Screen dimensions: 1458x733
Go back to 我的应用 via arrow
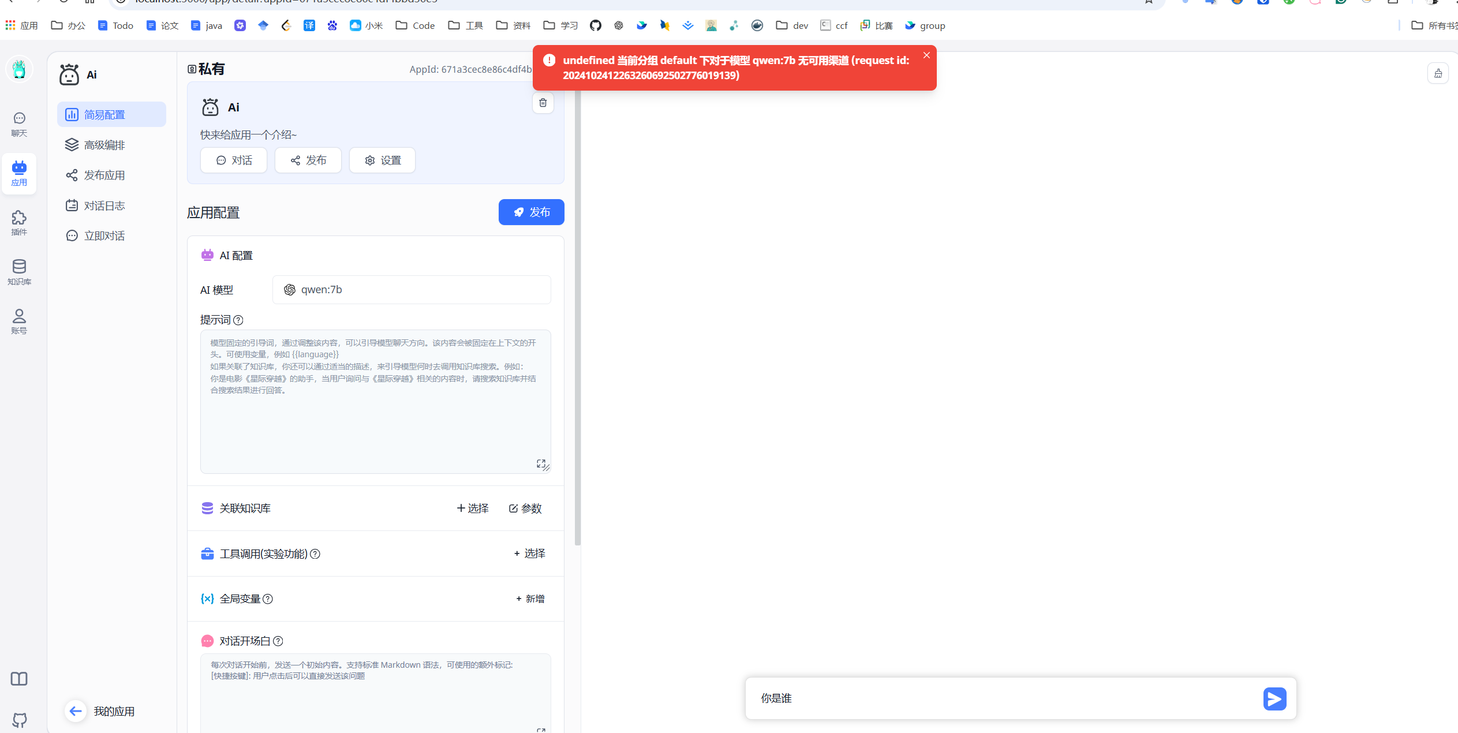tap(76, 711)
